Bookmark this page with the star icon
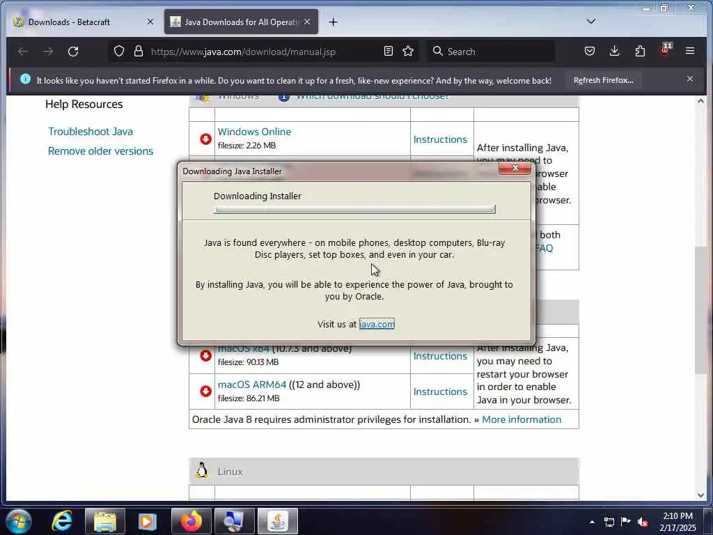The image size is (713, 535). pyautogui.click(x=408, y=51)
